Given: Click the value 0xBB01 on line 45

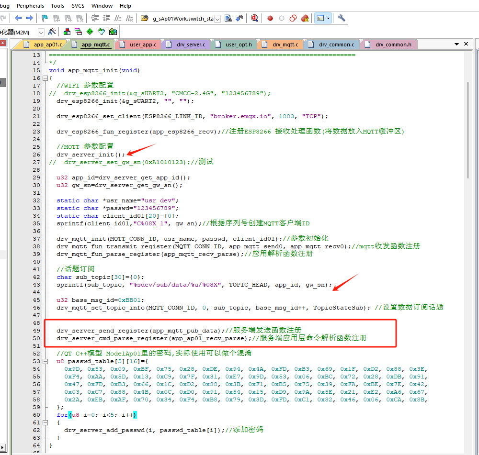Looking at the screenshot, I should coord(129,300).
